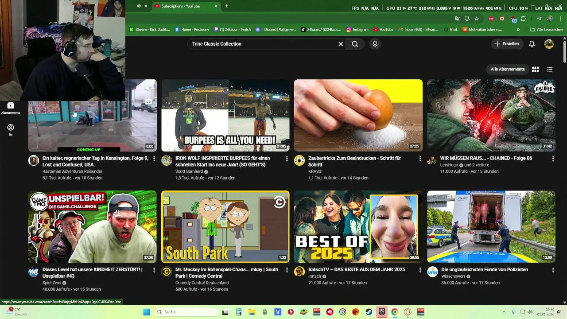Click the Windows taskbar Suche search box

(186, 312)
